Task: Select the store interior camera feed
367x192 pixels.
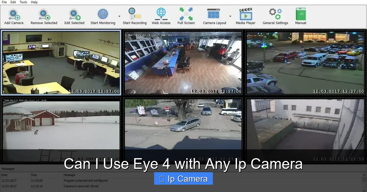Action: [183, 62]
